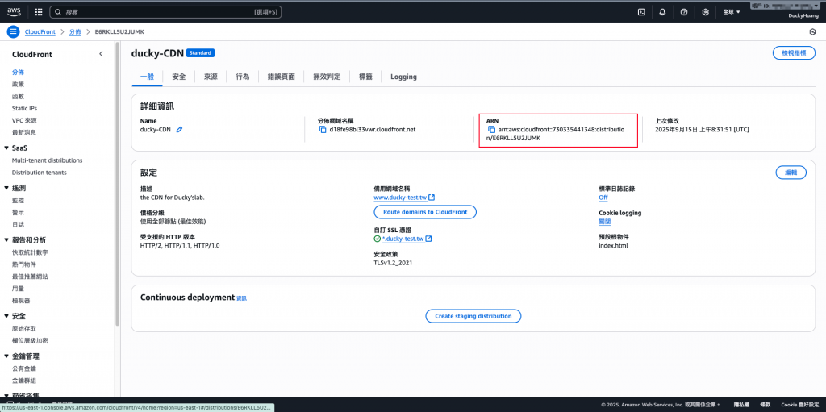Open 警示 in the sidebar

point(18,212)
